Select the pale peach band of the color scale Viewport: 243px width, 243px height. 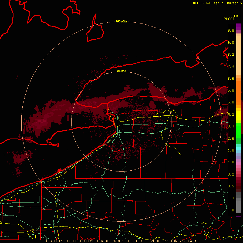pos(238,55)
